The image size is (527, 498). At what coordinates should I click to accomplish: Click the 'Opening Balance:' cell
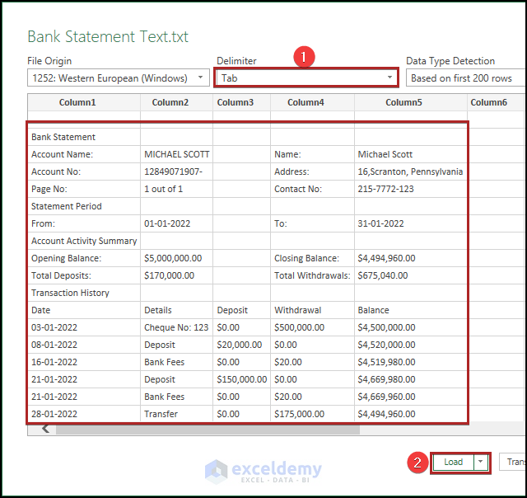click(x=84, y=258)
